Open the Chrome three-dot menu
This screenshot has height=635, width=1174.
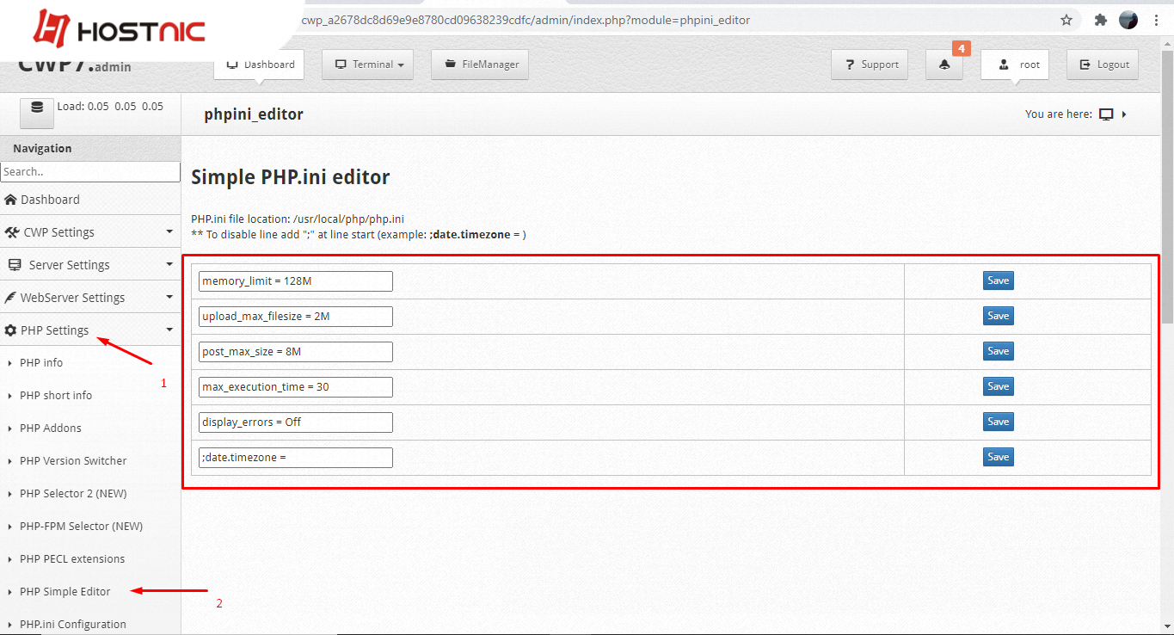point(1157,20)
